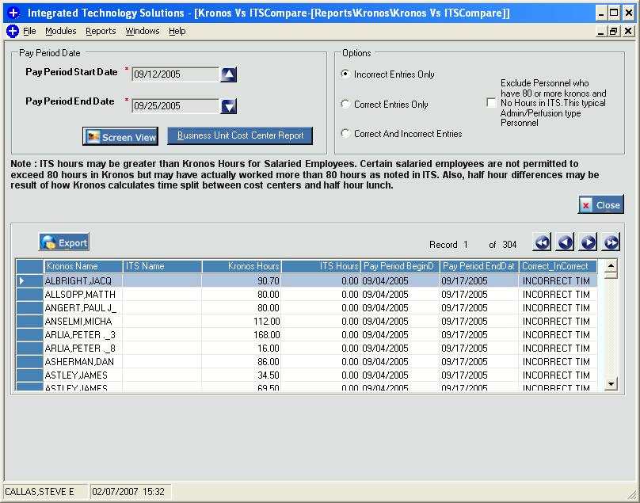Image resolution: width=640 pixels, height=503 pixels.
Task: Open Pay Period Start Date picker arrow
Action: 229,74
